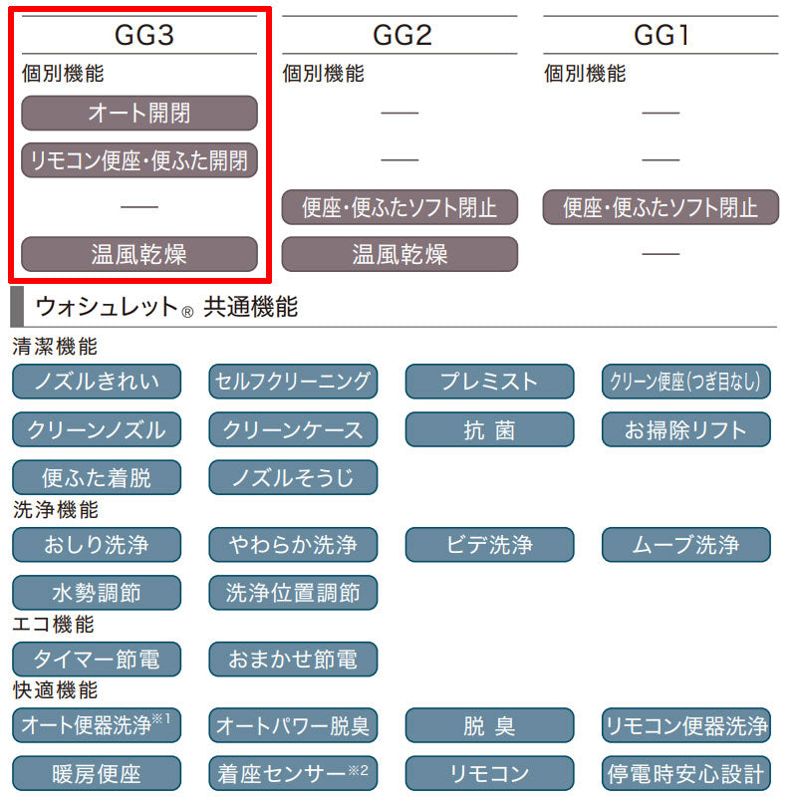Screen dimensions: 797x797
Task: Click 個別機能 label under GG1
Action: tap(585, 73)
